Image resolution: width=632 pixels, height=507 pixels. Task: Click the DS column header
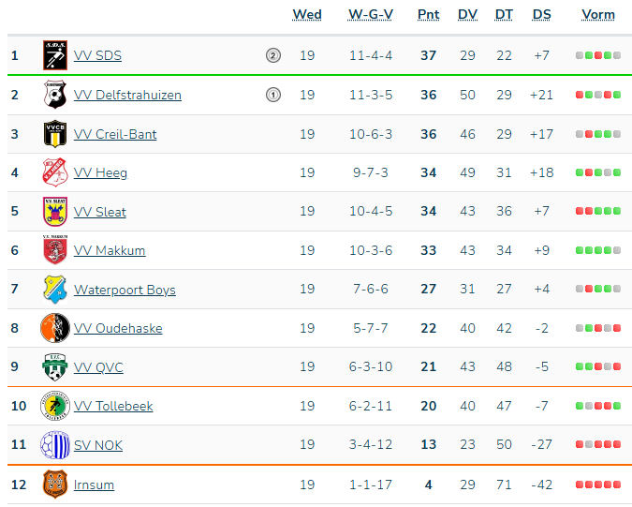pyautogui.click(x=541, y=14)
